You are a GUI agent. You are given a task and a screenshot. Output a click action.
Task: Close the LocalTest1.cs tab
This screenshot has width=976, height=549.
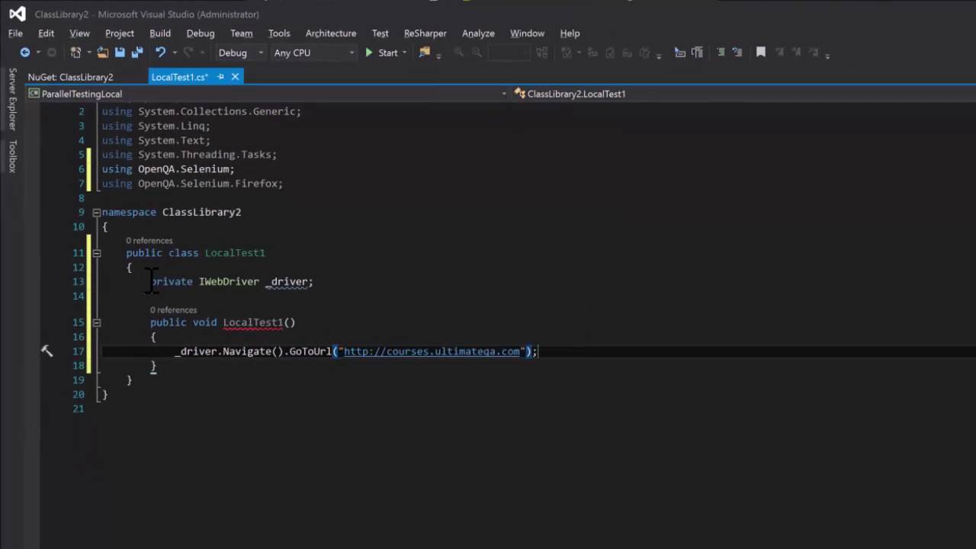click(x=235, y=77)
